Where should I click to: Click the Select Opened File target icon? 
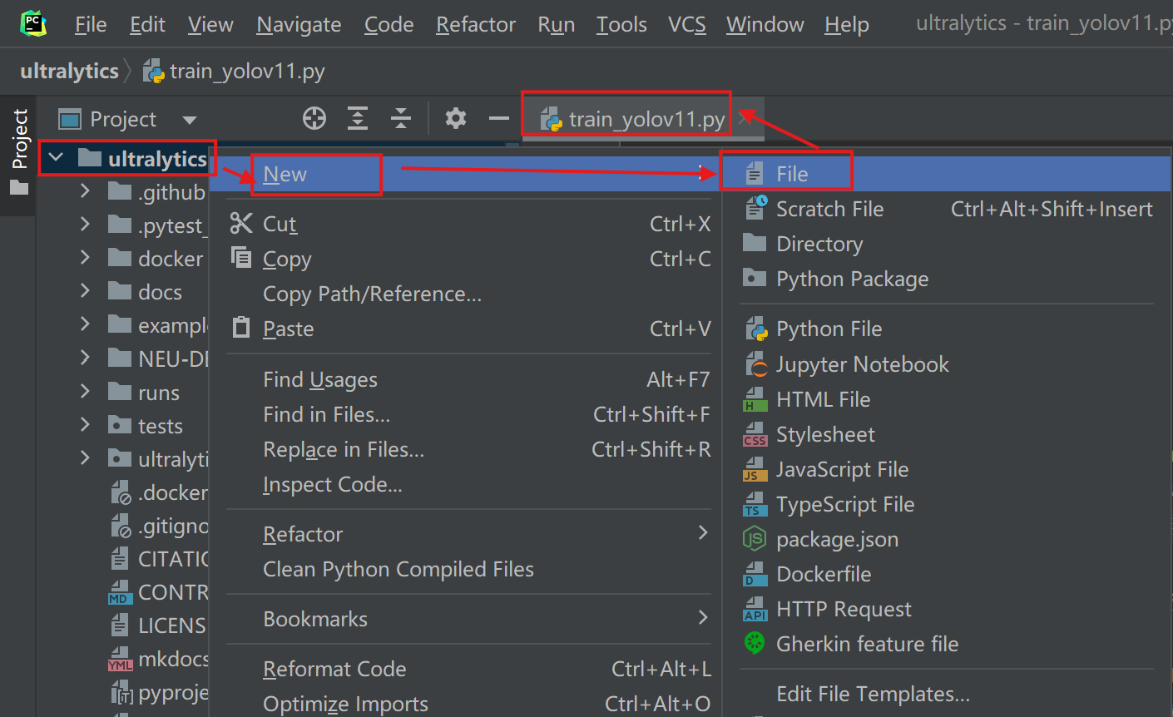point(314,119)
